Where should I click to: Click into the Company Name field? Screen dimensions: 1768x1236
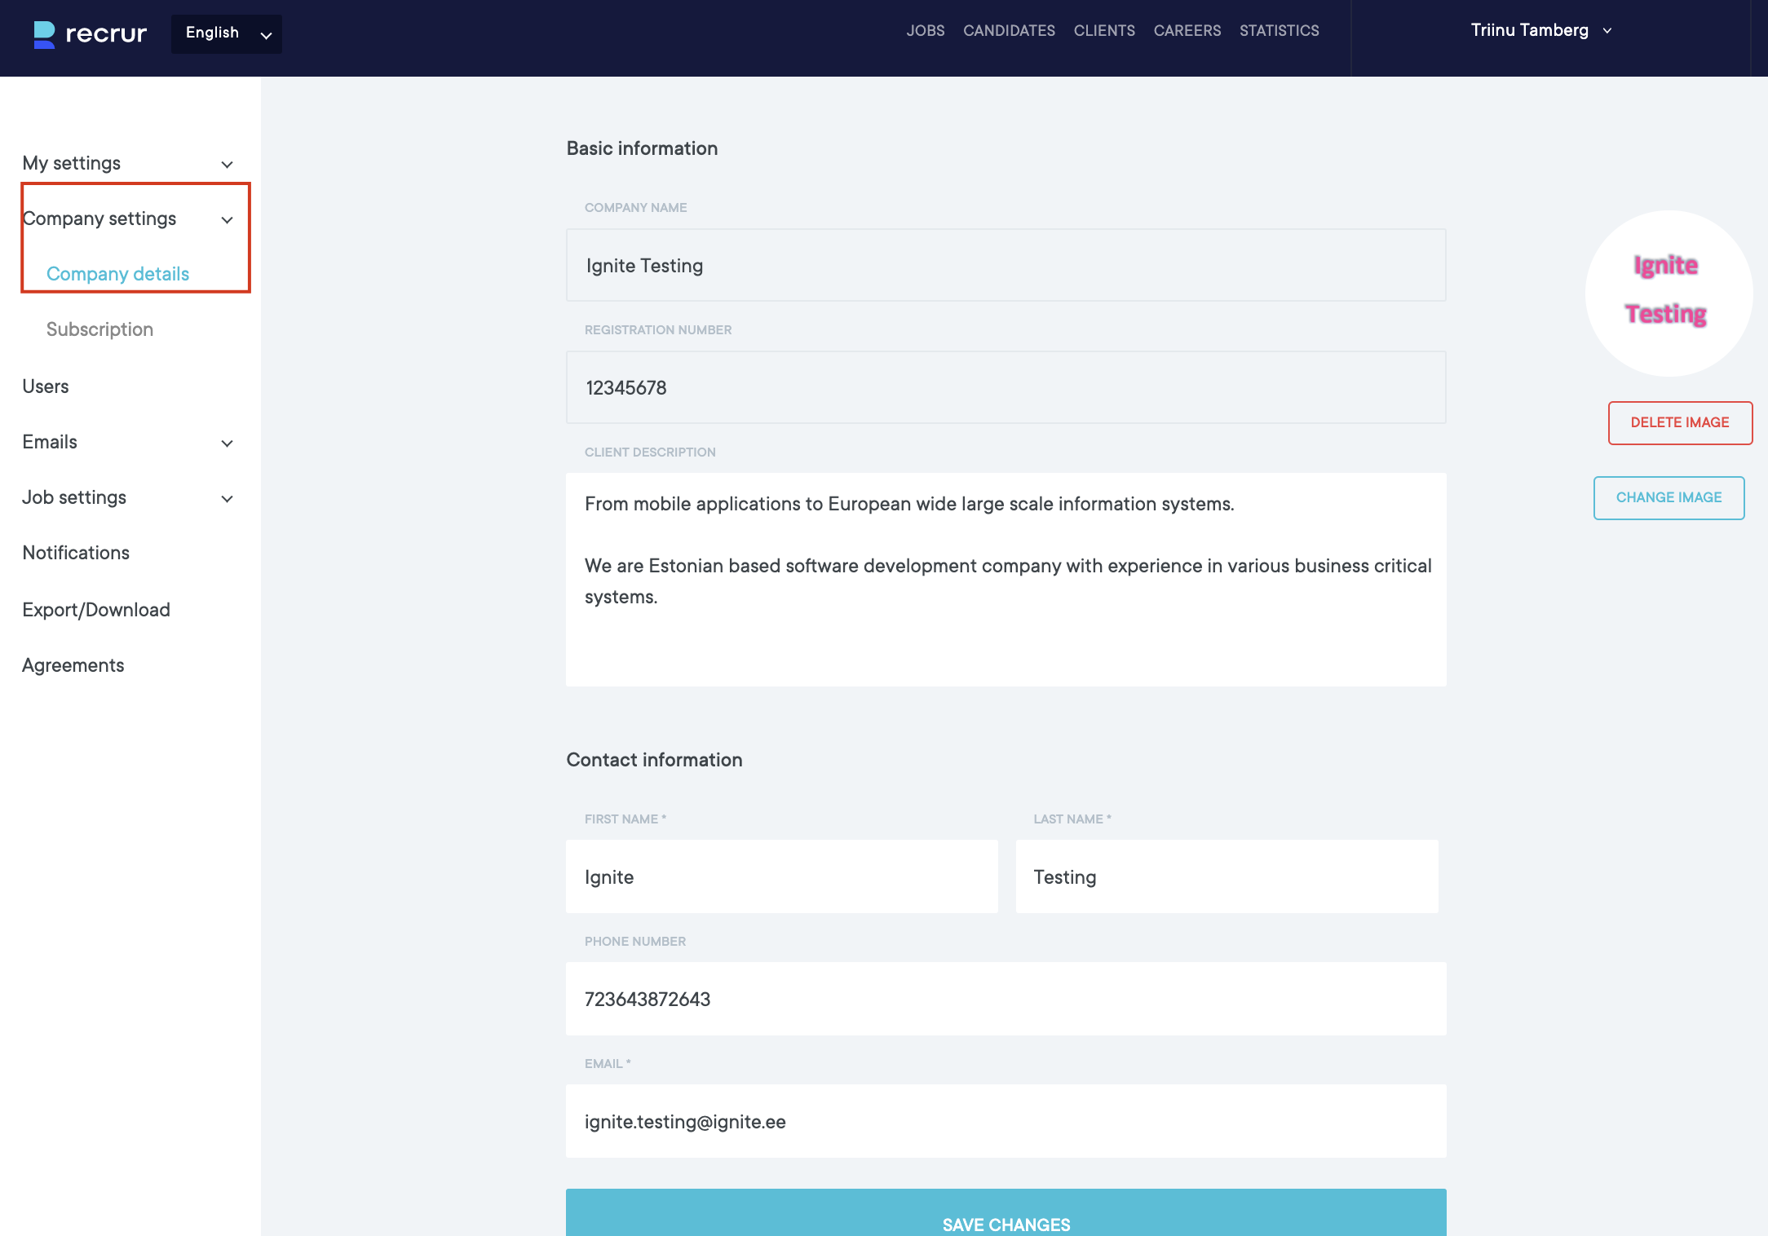tap(1006, 266)
